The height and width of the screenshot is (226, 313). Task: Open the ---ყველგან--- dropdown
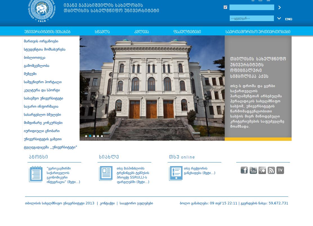(x=252, y=18)
